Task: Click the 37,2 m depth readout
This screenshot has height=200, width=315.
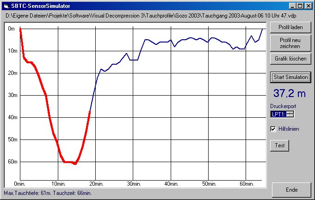Action: (290, 93)
